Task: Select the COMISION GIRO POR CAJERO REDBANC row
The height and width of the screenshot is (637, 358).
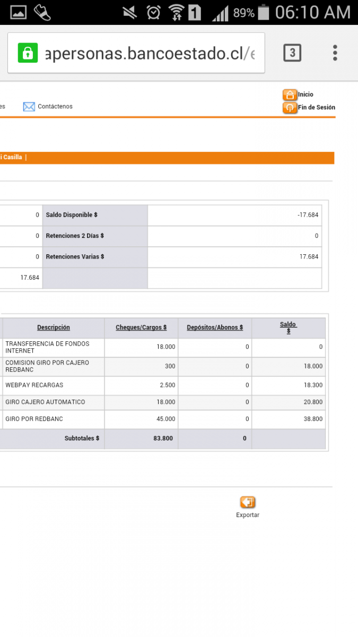Action: coord(163,366)
